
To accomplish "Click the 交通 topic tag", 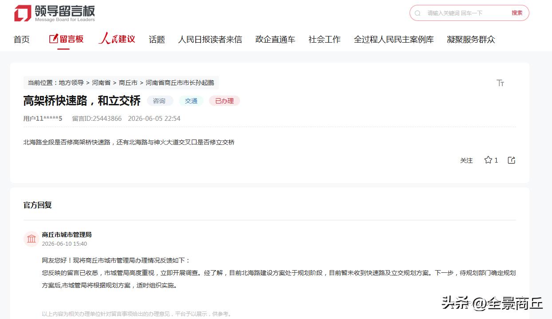I will [x=191, y=101].
